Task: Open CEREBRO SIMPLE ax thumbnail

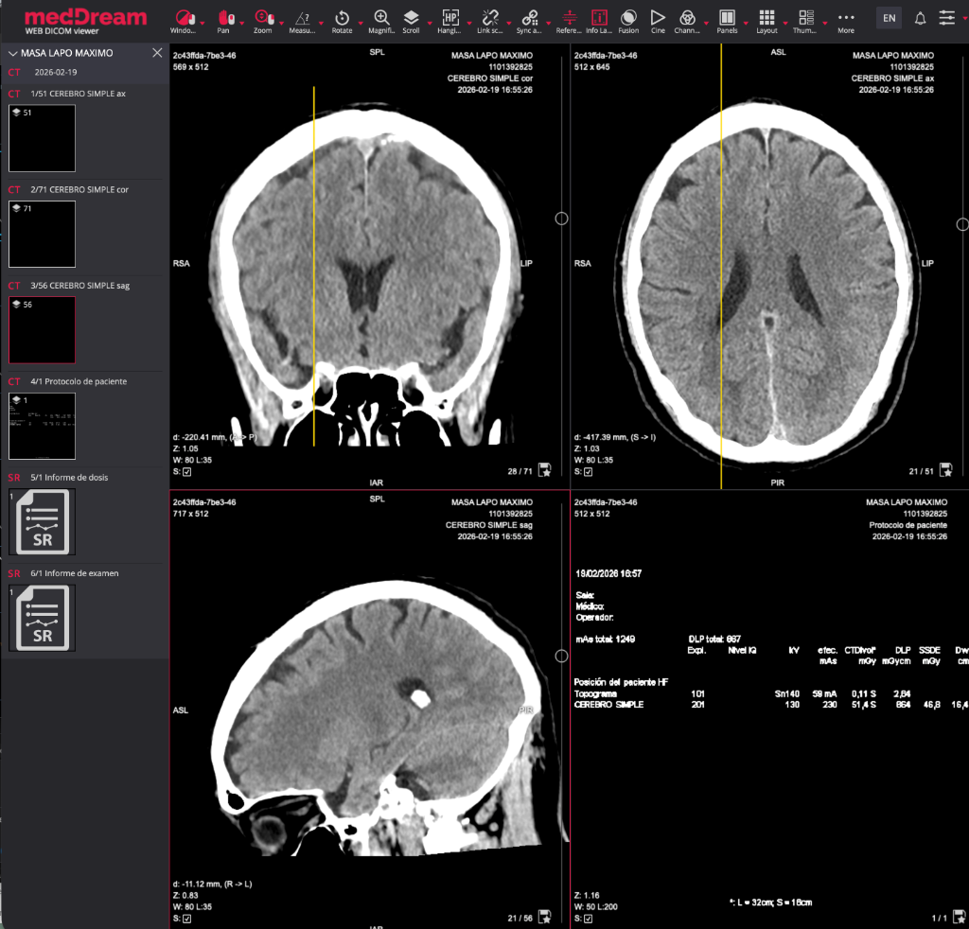Action: [42, 138]
